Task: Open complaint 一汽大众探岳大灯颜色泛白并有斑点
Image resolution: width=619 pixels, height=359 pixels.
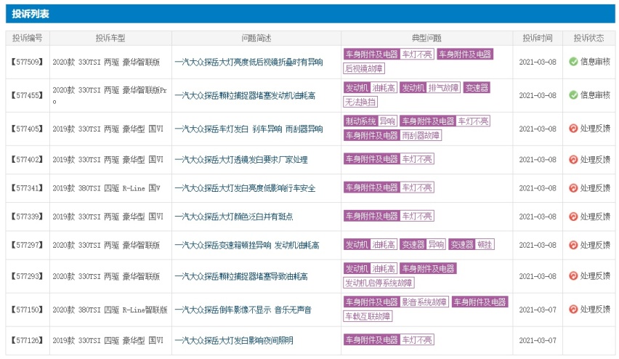Action: click(x=234, y=217)
